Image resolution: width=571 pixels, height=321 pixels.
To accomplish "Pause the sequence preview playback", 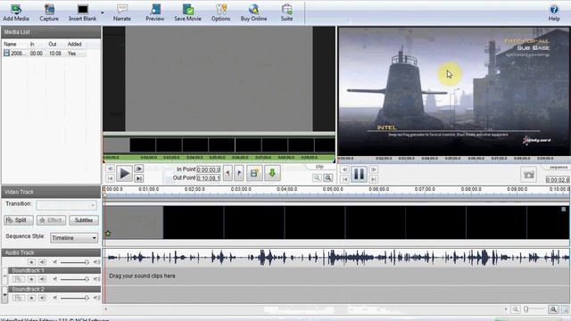I will coord(359,174).
